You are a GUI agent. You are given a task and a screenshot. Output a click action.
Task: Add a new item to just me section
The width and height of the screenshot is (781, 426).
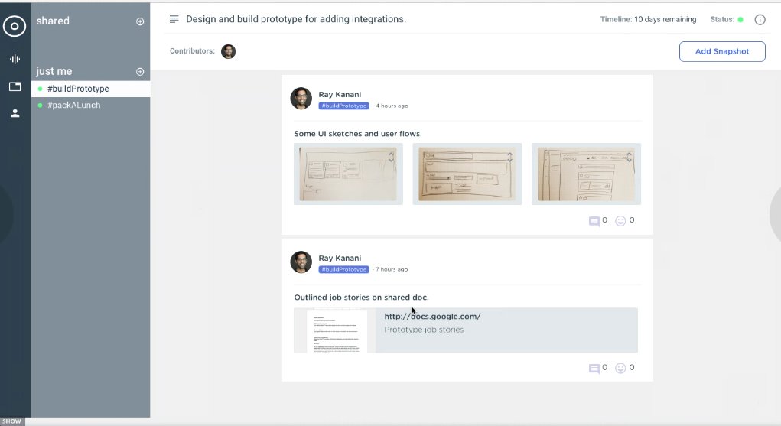click(x=140, y=72)
